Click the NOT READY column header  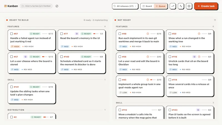coord(124,20)
